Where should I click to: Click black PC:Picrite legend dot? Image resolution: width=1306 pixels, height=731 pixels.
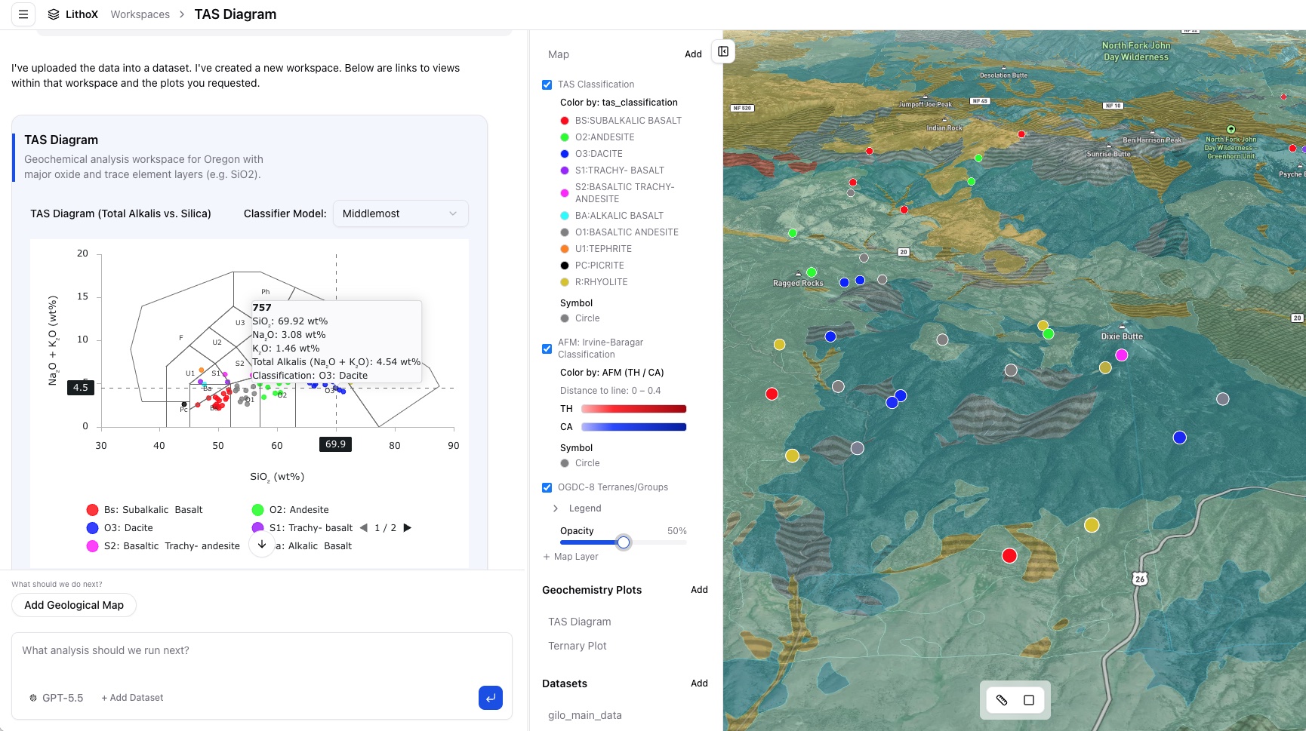click(564, 266)
